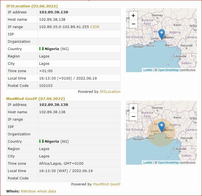
Task: Click local time 16:13:30 (+0100) / 2022.06.19
Action: (68, 78)
